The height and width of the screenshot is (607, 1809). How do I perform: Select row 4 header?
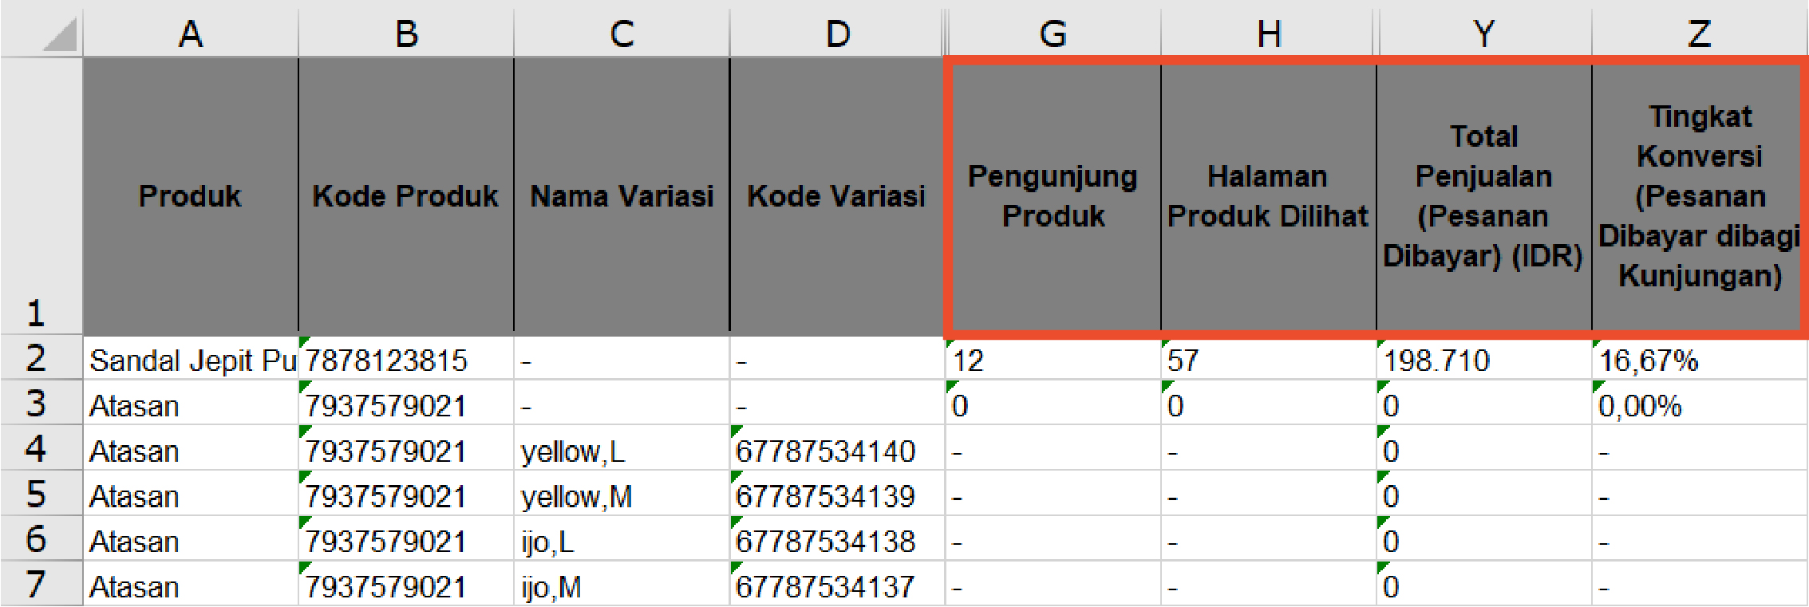[36, 449]
